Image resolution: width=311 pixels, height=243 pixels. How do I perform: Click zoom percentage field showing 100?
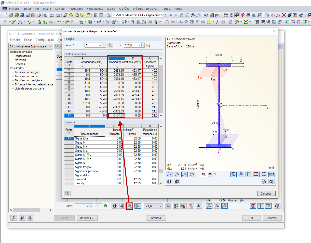coord(204,174)
